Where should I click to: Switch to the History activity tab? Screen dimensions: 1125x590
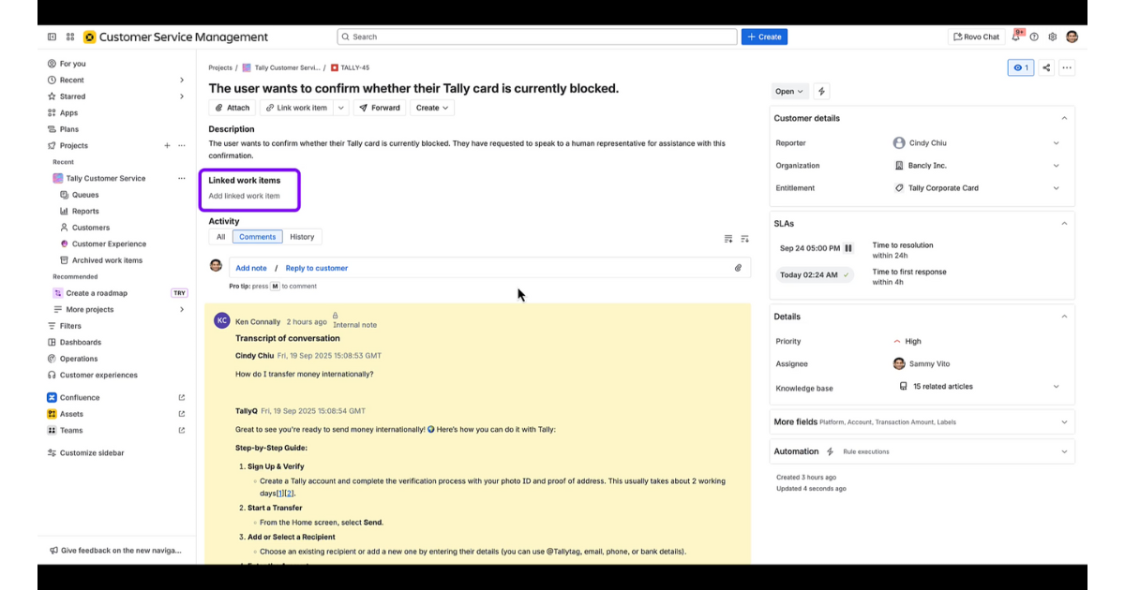click(302, 237)
